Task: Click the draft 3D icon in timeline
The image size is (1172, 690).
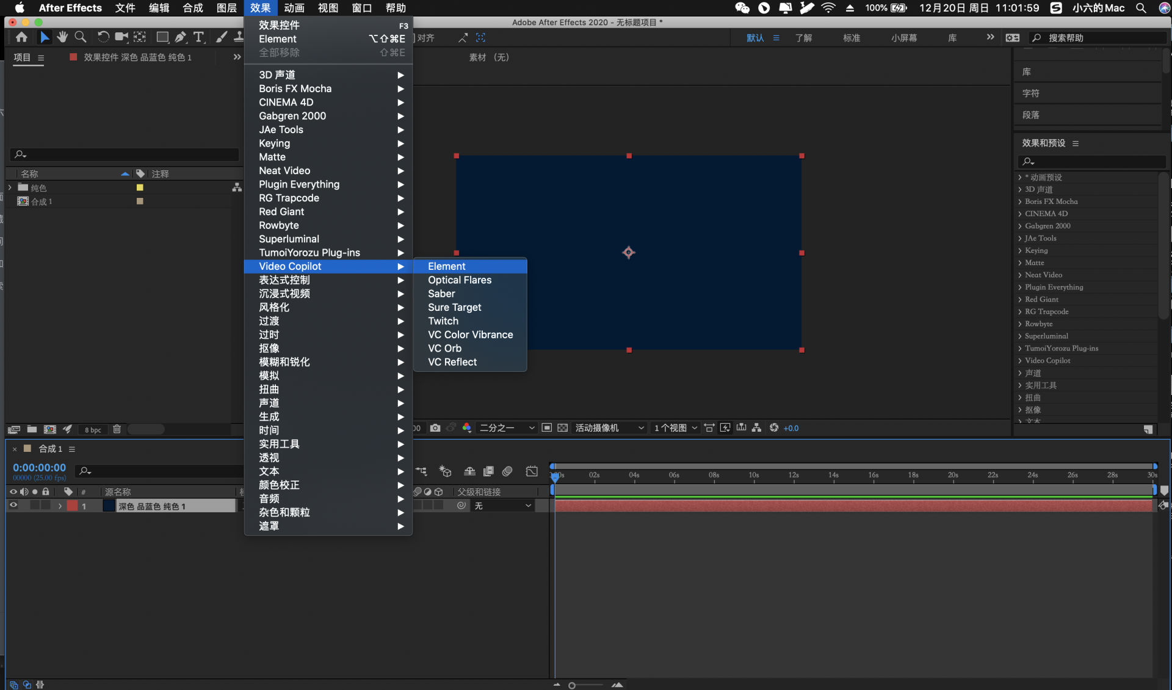Action: [446, 471]
